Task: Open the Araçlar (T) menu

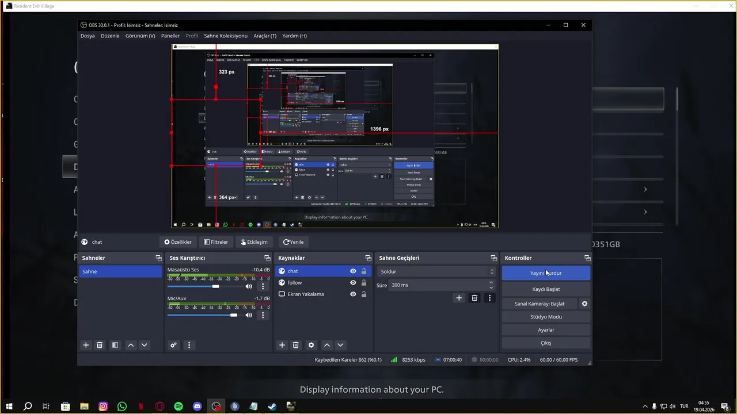Action: [265, 36]
